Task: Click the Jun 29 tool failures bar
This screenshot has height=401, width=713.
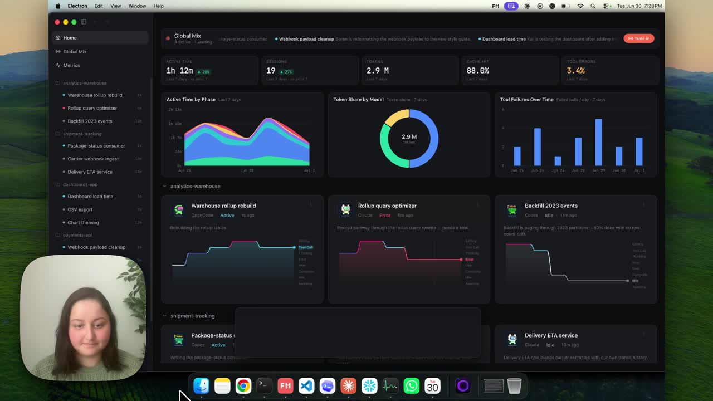Action: pos(598,142)
